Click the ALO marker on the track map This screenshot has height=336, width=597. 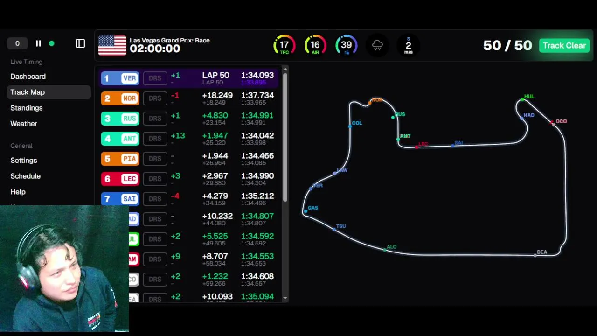coord(385,250)
